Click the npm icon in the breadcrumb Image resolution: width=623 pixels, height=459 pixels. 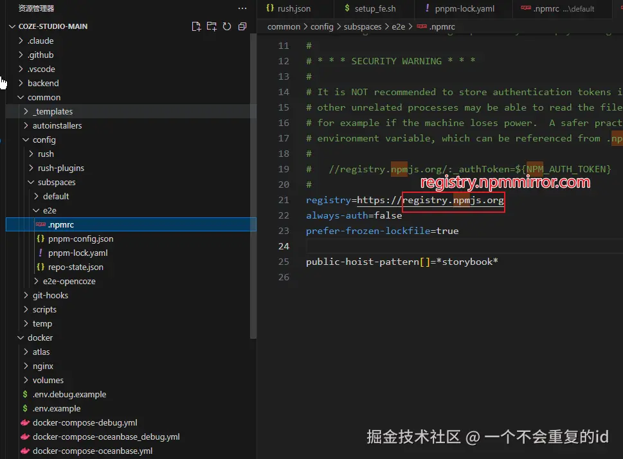coord(422,26)
